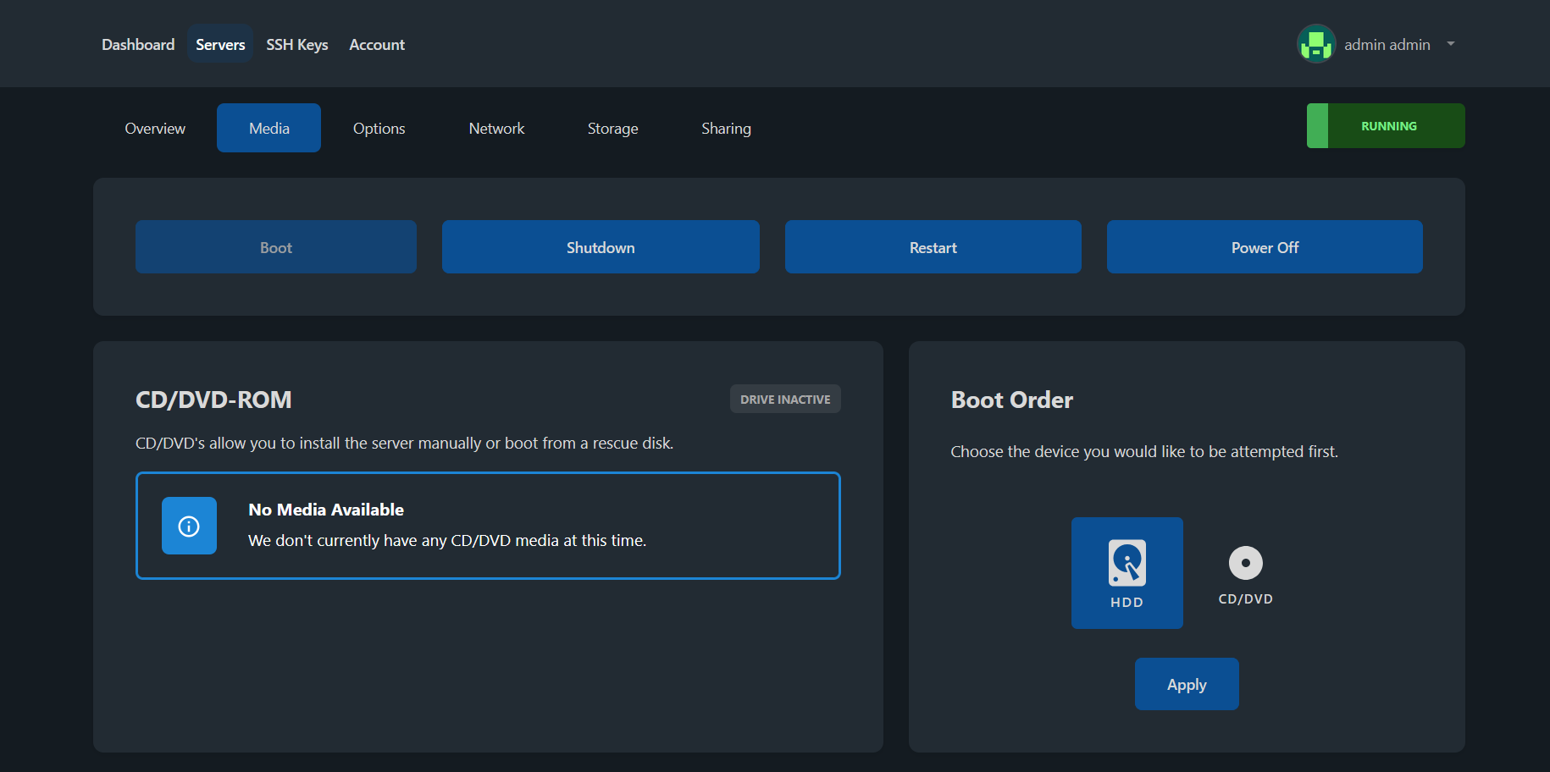Click the Power Off button

pyautogui.click(x=1264, y=247)
